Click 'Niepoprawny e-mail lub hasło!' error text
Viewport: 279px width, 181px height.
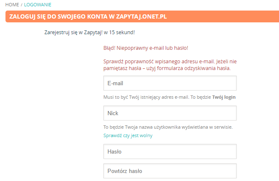[153, 48]
